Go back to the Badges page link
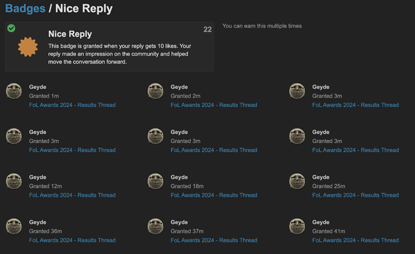 click(x=25, y=8)
